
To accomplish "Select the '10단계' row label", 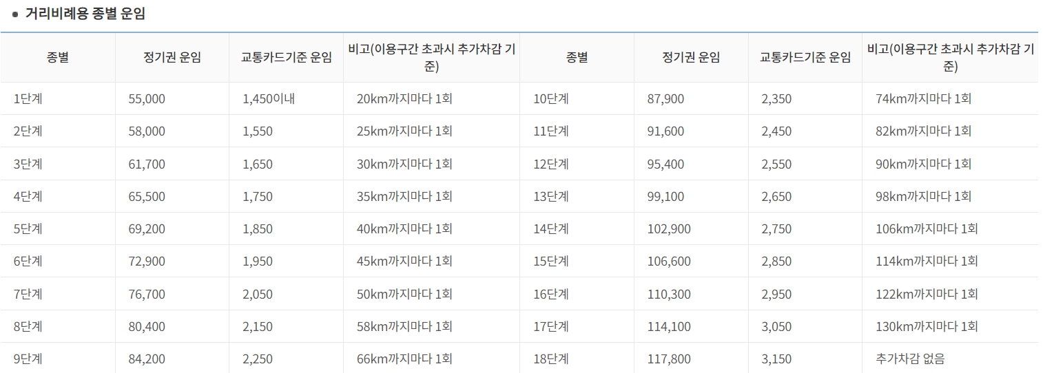I will coord(551,98).
